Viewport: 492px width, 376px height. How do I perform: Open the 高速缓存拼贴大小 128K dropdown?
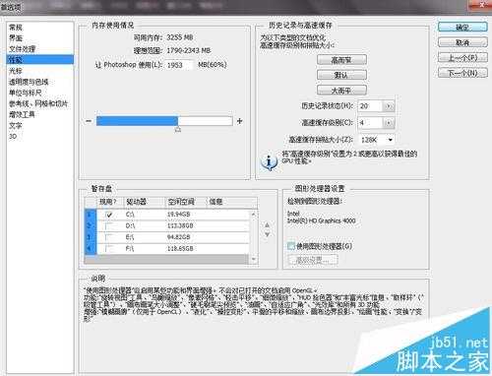377,140
